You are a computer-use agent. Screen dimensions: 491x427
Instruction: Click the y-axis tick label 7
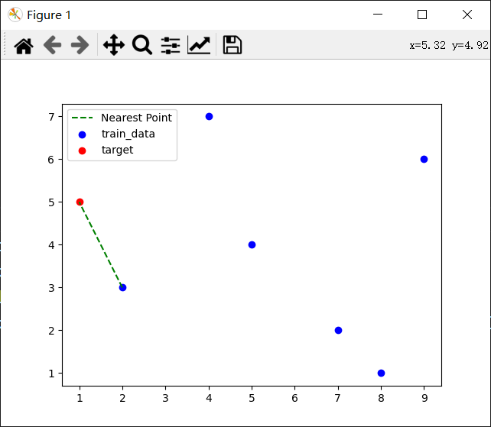[51, 117]
